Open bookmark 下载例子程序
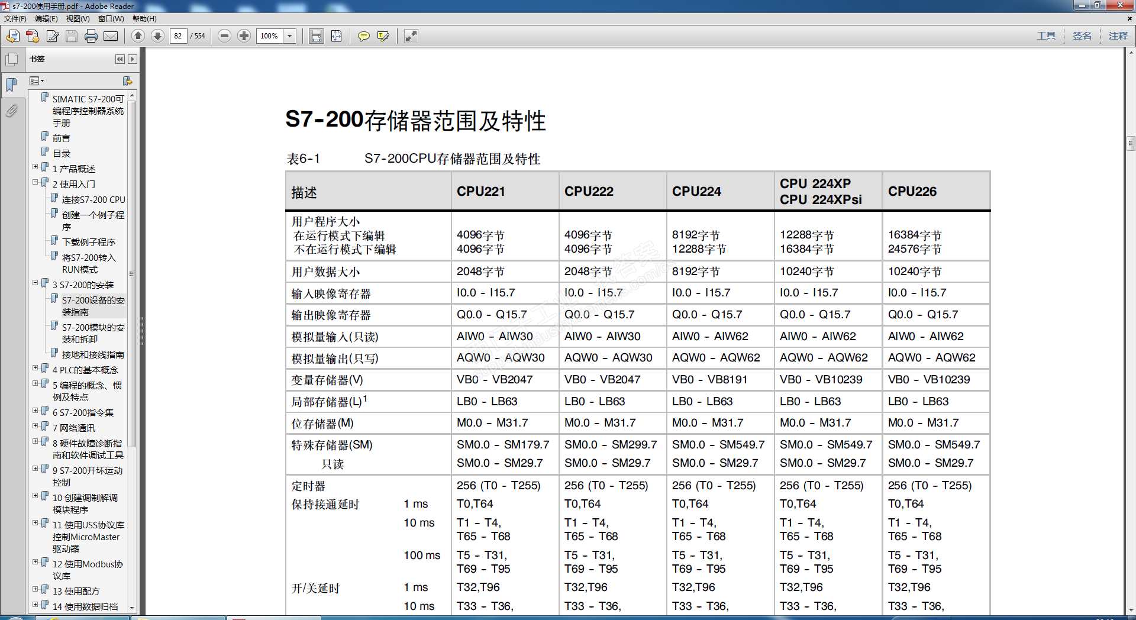This screenshot has width=1136, height=620. [x=89, y=243]
